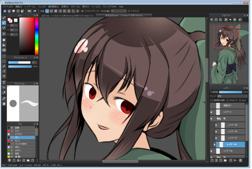Select the ぼかし brush

point(21,148)
